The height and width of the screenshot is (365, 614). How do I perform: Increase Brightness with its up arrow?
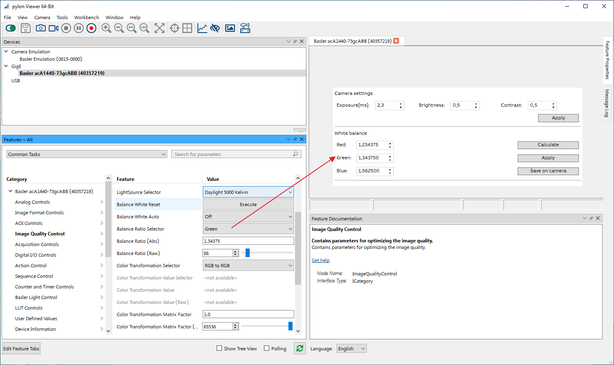pos(476,103)
